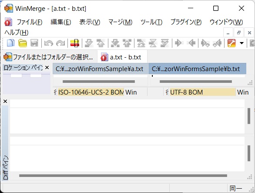Restore the inner document window

(x=239, y=33)
